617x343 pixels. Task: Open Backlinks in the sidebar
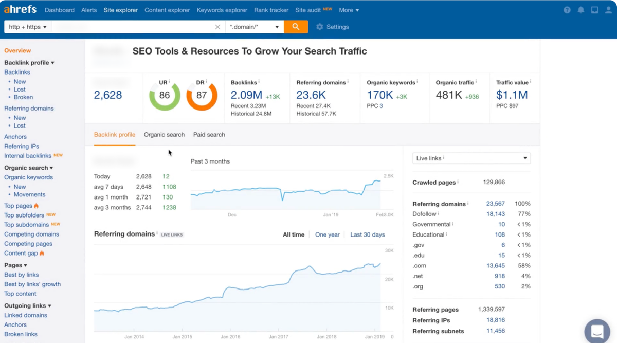coord(17,72)
